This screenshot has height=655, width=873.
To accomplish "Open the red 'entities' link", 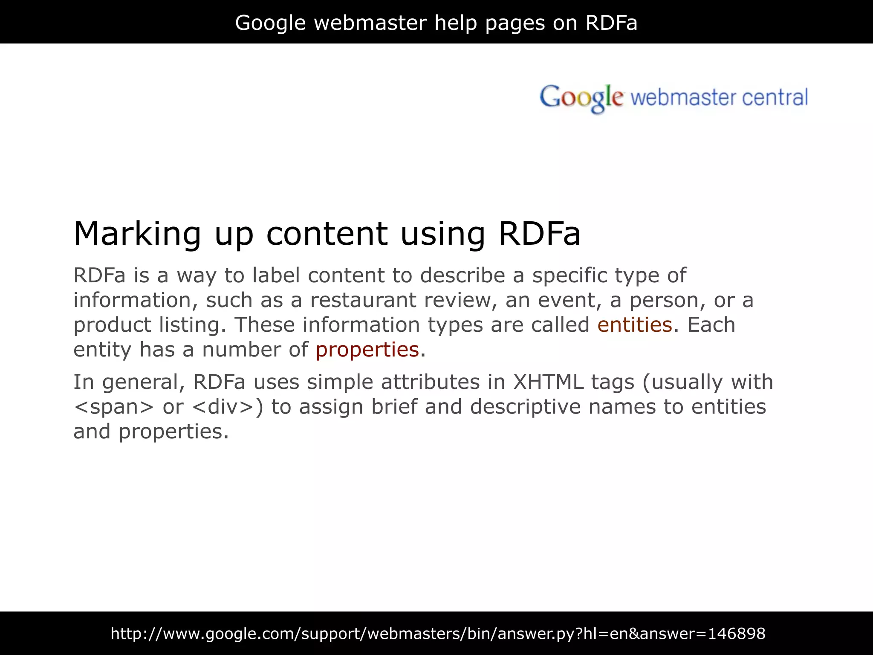I will (635, 325).
